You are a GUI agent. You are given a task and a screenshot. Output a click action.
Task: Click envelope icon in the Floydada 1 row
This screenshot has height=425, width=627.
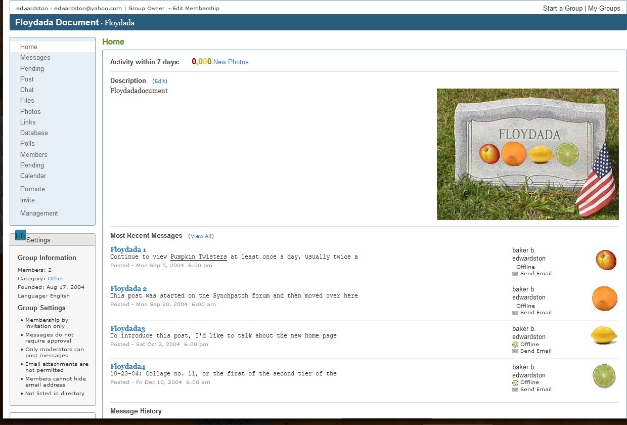pos(515,274)
